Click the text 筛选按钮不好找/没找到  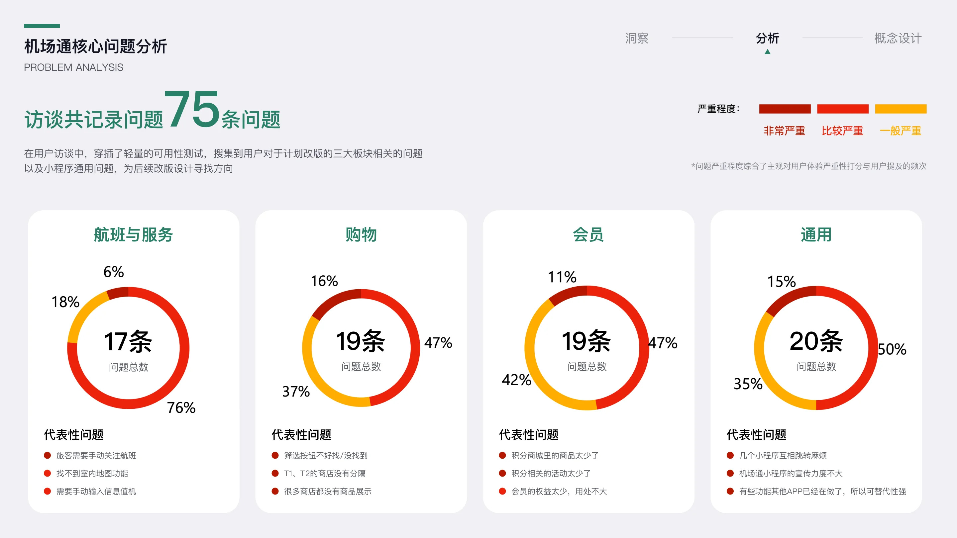click(326, 456)
